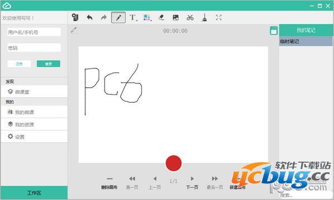Minimize the application window
The image size is (334, 200).
(312, 6)
